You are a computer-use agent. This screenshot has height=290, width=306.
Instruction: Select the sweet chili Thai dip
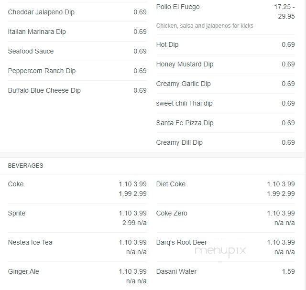184,103
